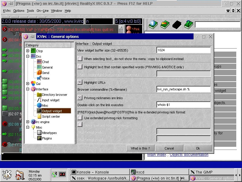Follow the Main Index link in the help window
The height and width of the screenshot is (182, 242).
[x=157, y=155]
